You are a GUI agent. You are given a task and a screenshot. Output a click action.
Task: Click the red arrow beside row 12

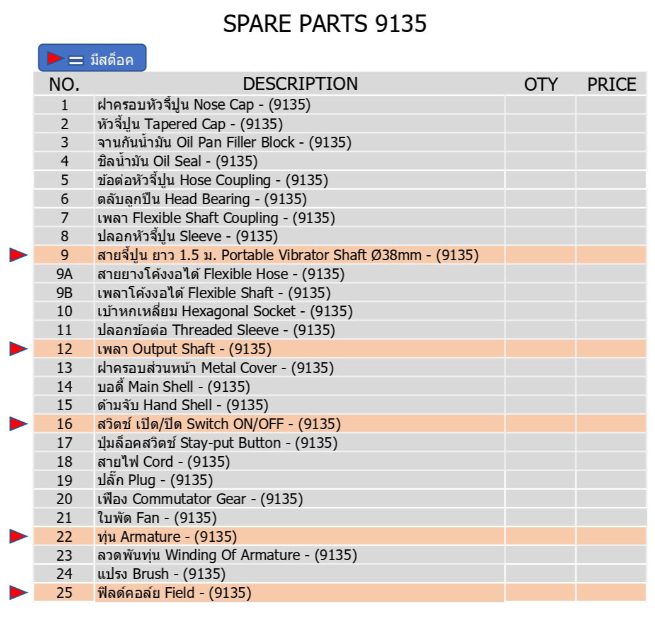point(18,349)
